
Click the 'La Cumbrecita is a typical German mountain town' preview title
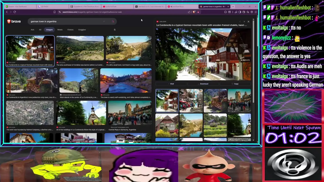(201, 25)
